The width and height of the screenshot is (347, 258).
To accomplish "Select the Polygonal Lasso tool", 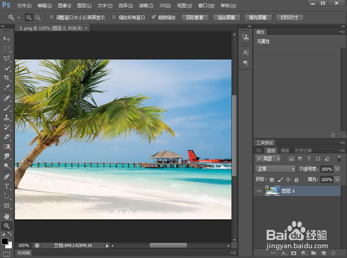I will pos(7,58).
